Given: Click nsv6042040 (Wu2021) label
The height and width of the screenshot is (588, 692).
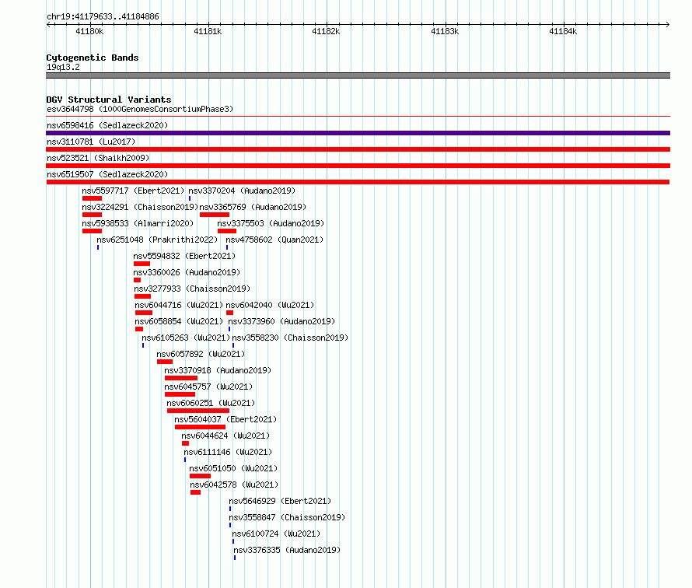Looking at the screenshot, I should point(270,305).
